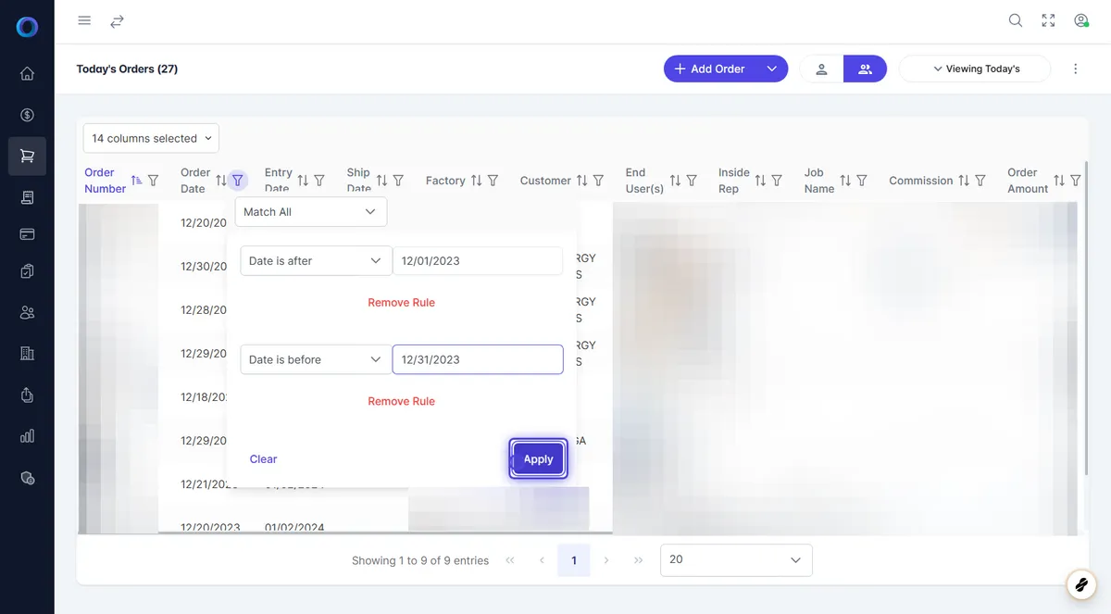Switch to team group view toggle
Screen dimensions: 1111x614
click(x=865, y=69)
